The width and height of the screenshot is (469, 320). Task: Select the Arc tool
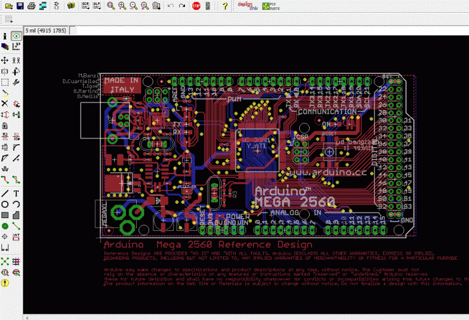[x=16, y=204]
